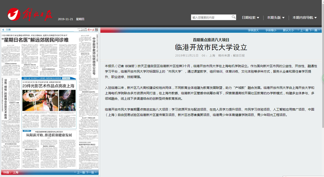Open vertical article 中学数学教师玩转微信公众号
Screen dimensions: 324x177
coord(94,52)
